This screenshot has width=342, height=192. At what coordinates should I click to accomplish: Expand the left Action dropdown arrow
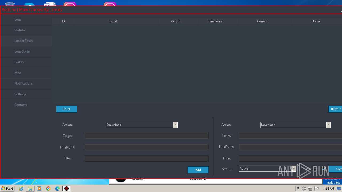tap(175, 125)
